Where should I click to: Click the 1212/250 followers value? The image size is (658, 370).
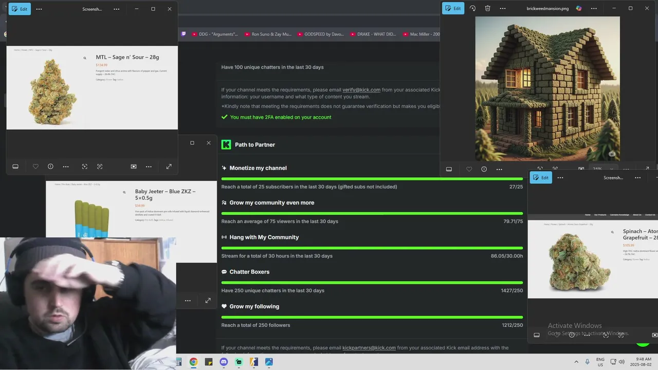513,325
